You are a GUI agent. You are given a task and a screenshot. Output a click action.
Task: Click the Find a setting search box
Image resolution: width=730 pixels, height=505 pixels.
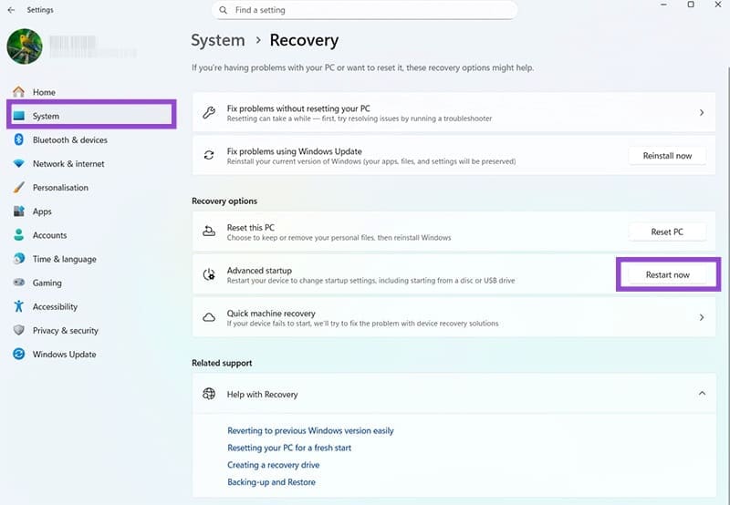pos(364,10)
